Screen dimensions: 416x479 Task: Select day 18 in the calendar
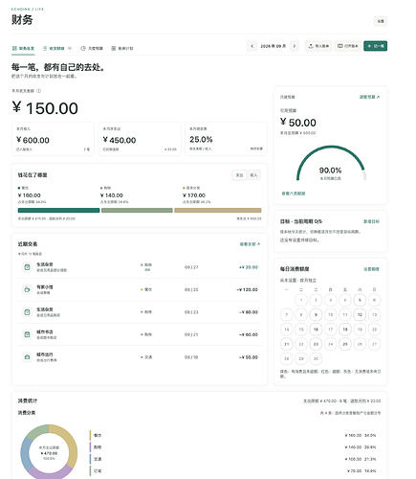pos(345,330)
